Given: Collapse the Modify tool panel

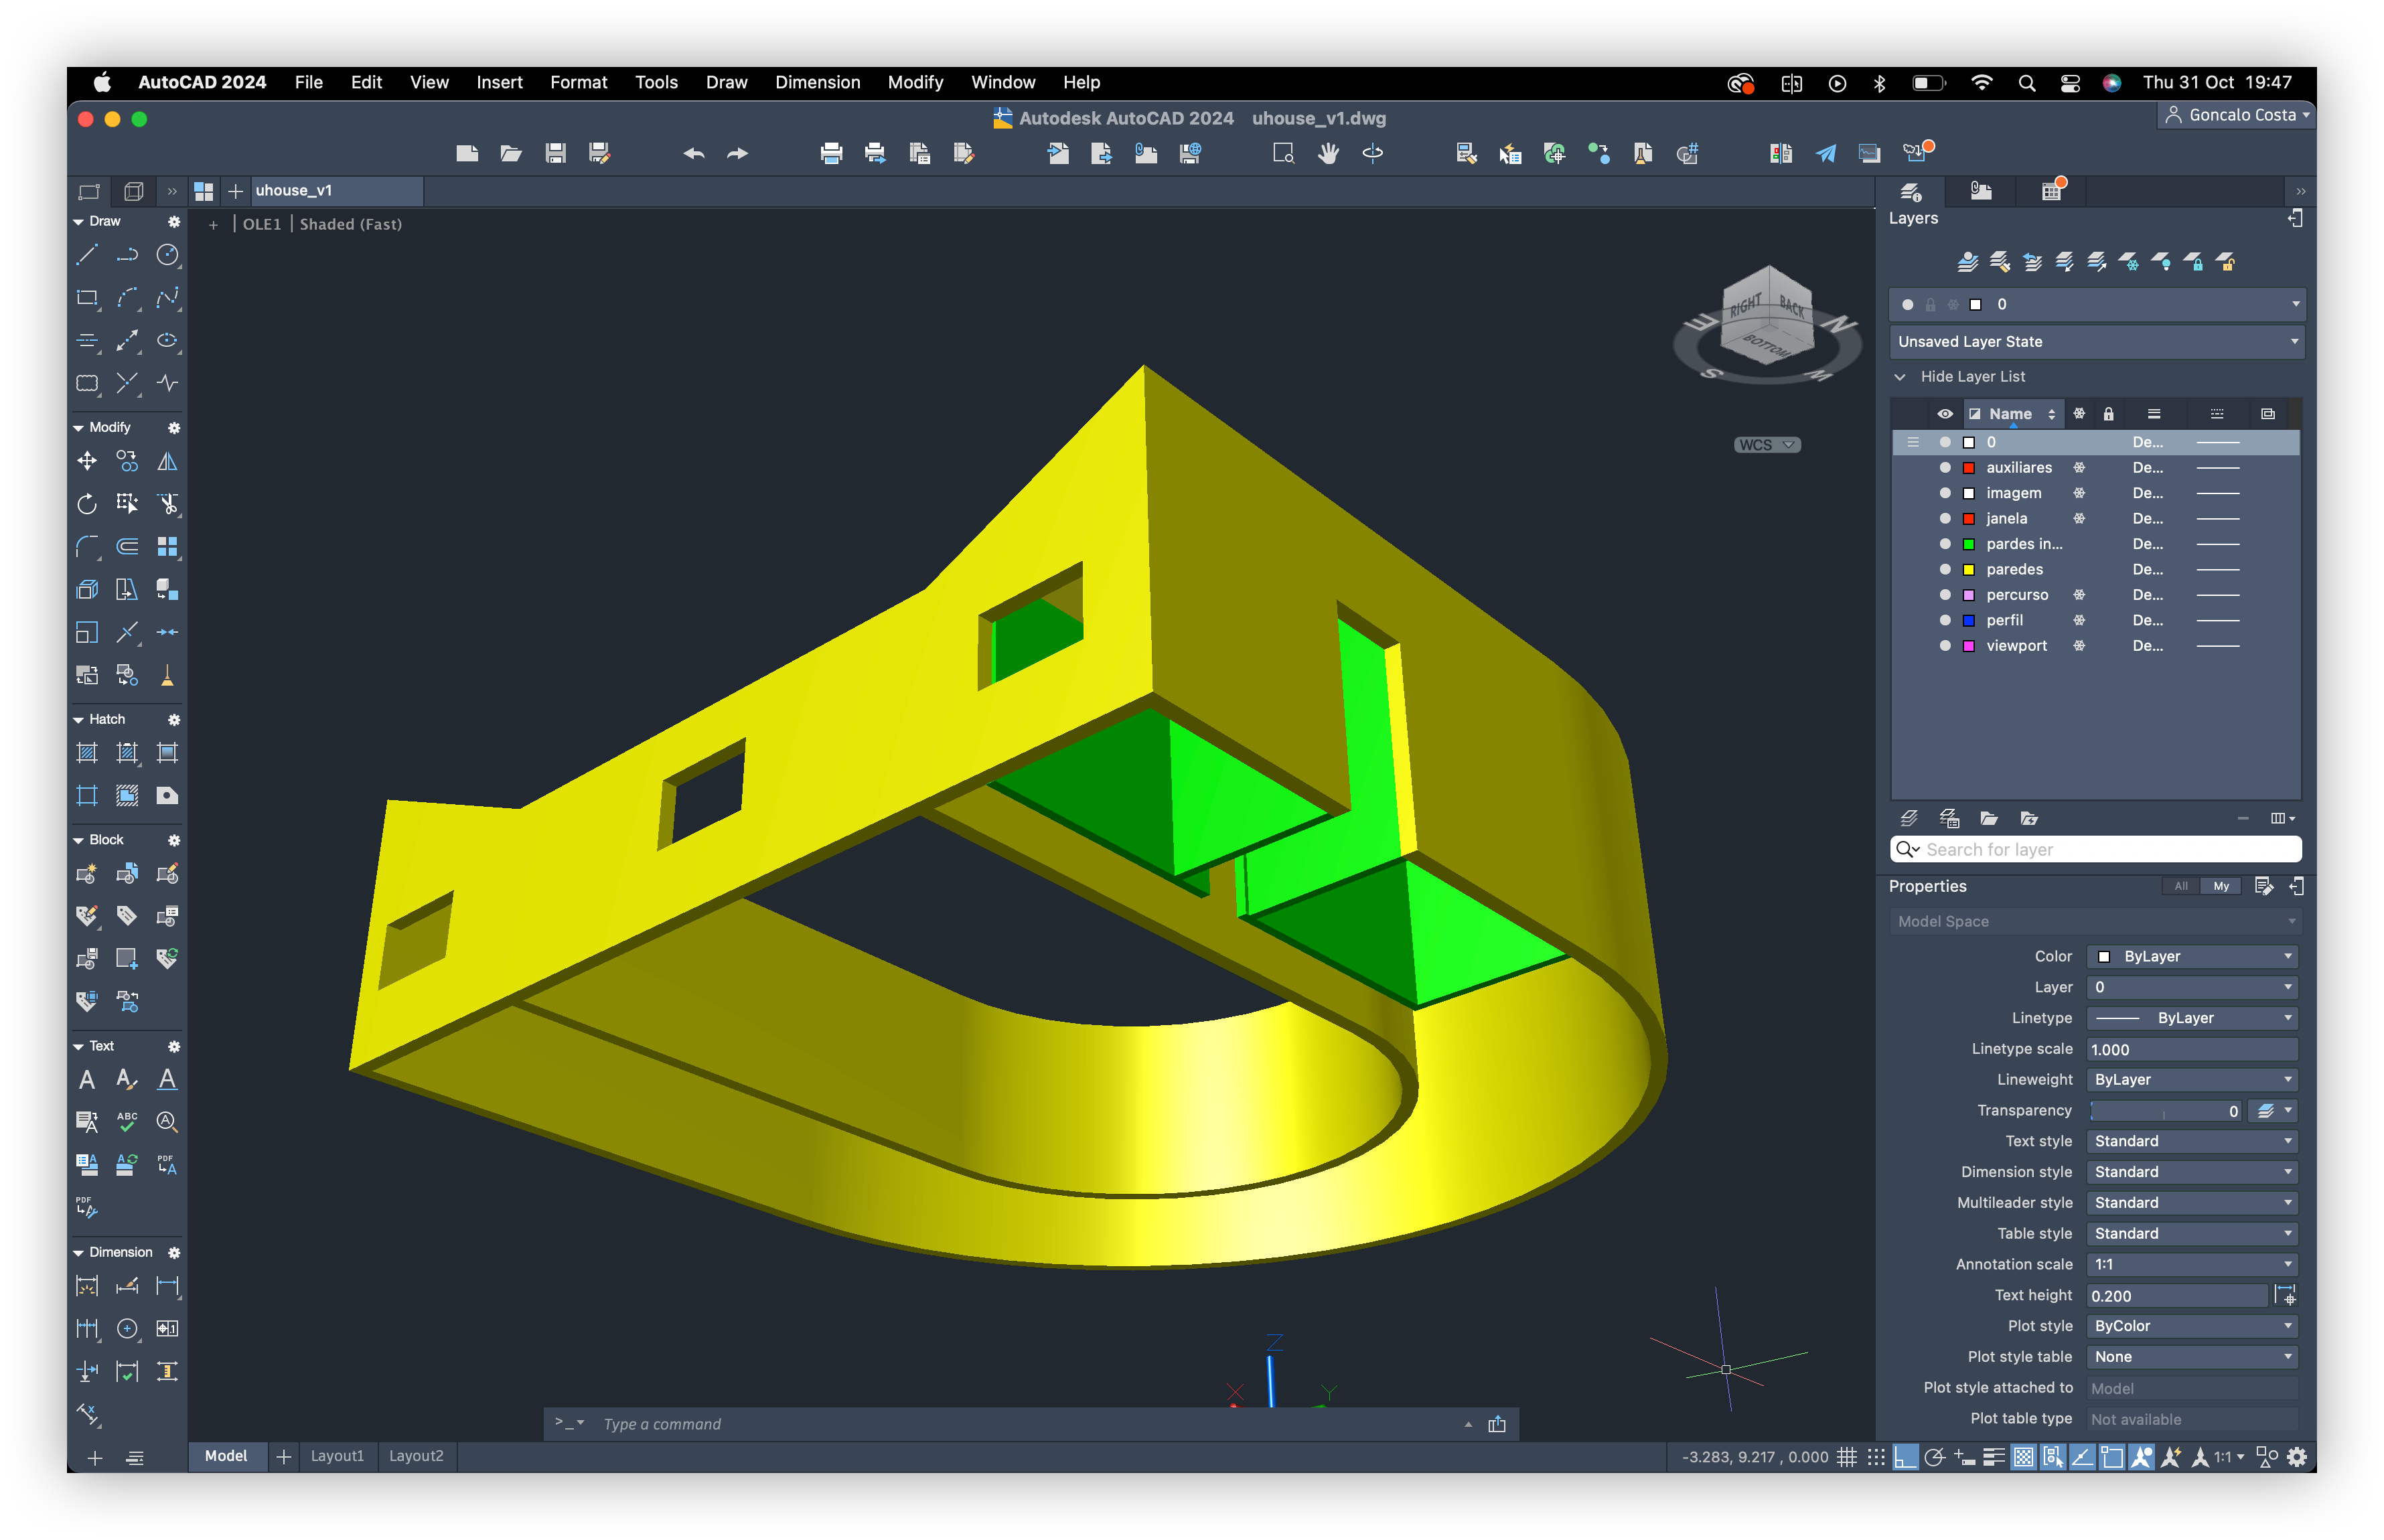Looking at the screenshot, I should (79, 428).
